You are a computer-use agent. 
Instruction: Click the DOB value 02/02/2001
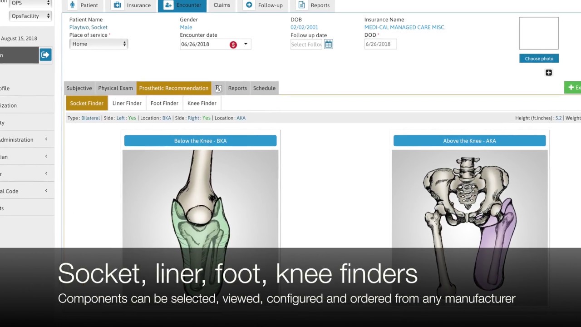pos(305,27)
